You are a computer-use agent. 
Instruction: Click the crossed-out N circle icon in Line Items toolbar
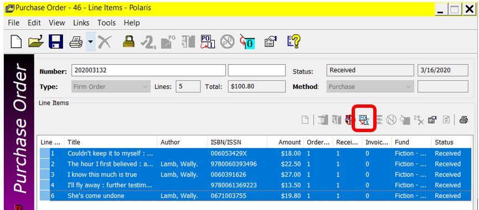pos(392,120)
